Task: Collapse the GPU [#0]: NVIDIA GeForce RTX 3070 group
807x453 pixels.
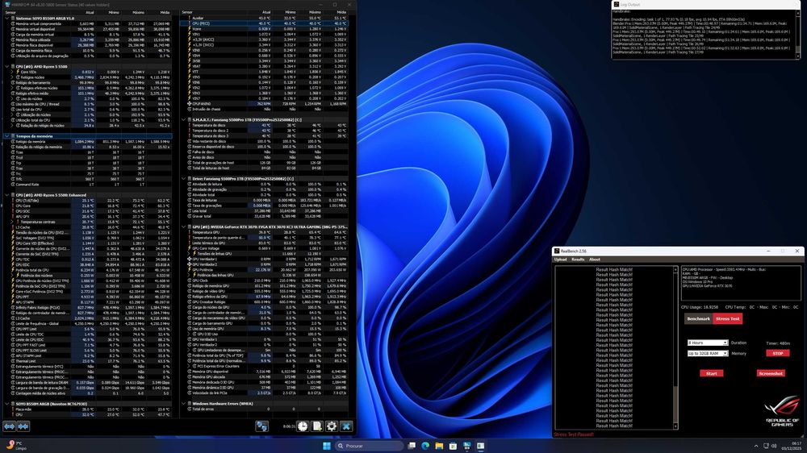Action: click(x=184, y=226)
